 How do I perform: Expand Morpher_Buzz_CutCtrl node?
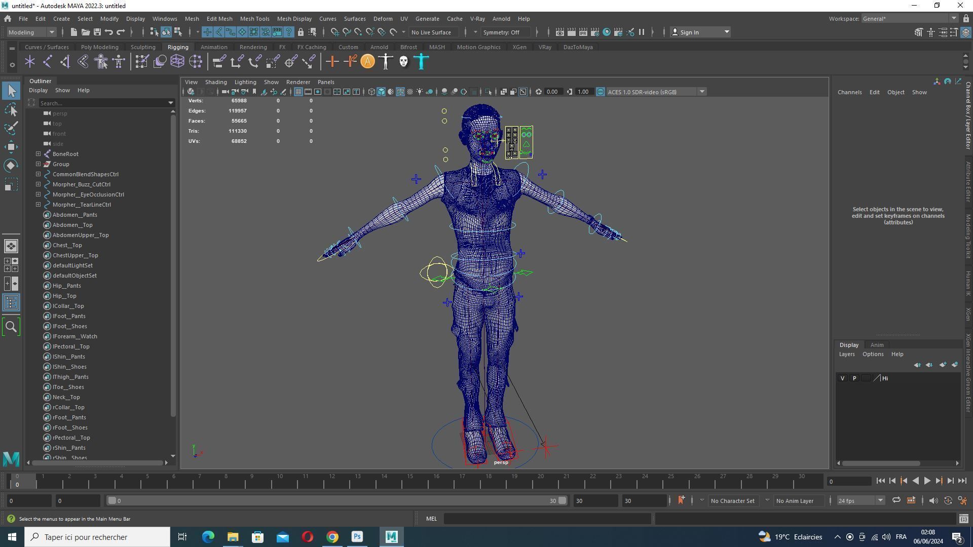pos(39,184)
